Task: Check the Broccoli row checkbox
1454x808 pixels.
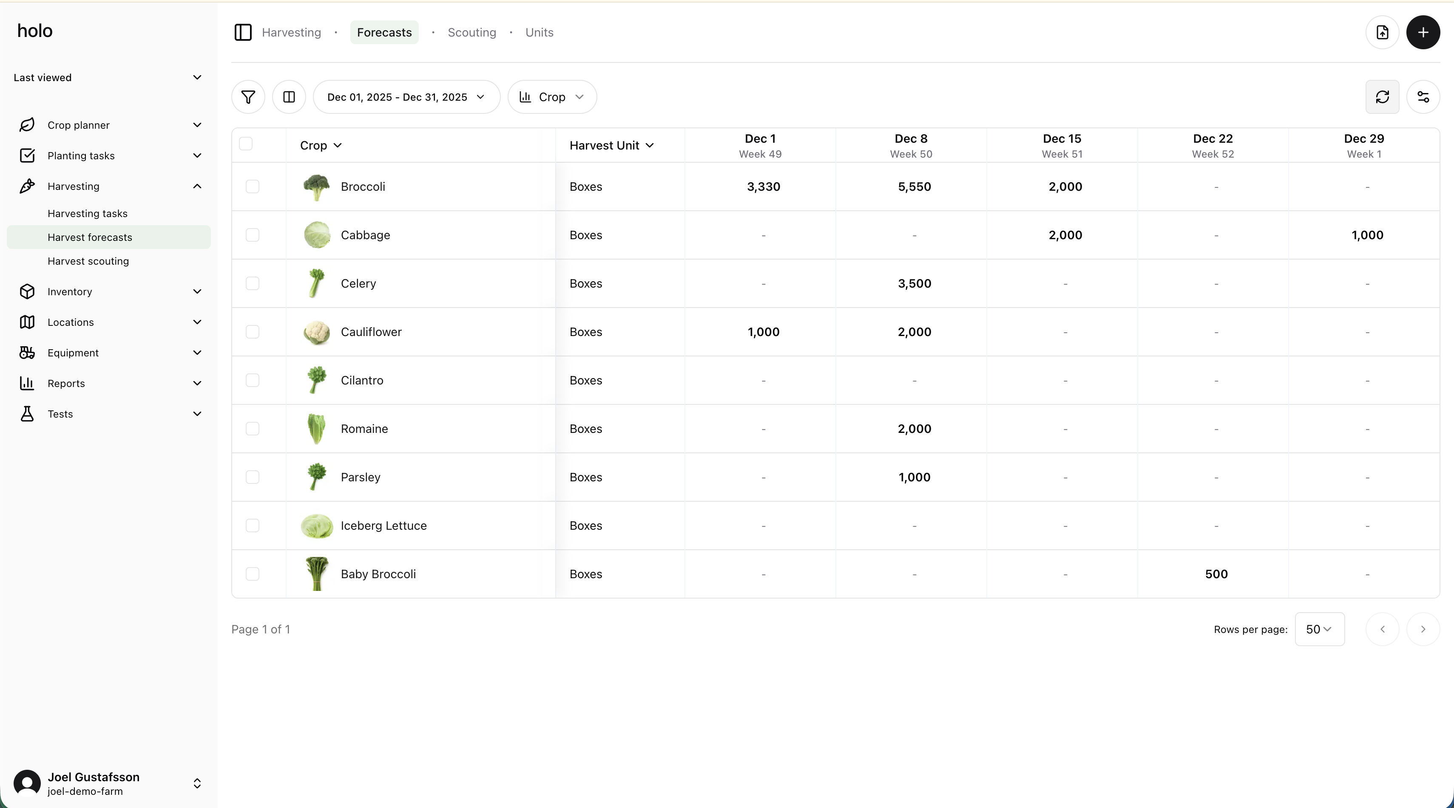Action: [x=252, y=186]
